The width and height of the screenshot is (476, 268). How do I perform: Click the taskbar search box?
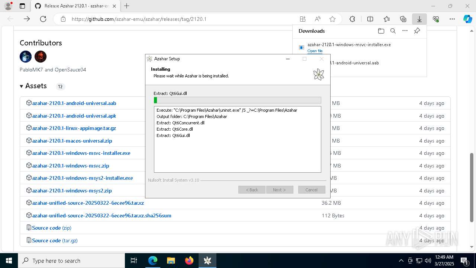(x=71, y=261)
